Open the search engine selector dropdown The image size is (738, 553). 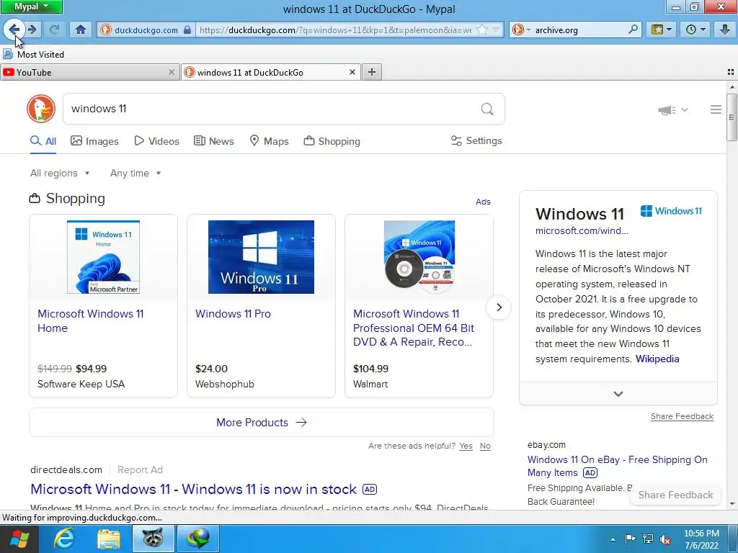tap(521, 30)
